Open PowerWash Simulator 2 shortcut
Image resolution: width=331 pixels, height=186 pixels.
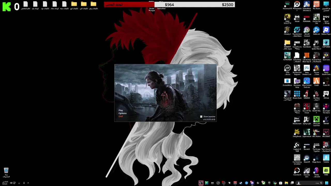click(307, 6)
